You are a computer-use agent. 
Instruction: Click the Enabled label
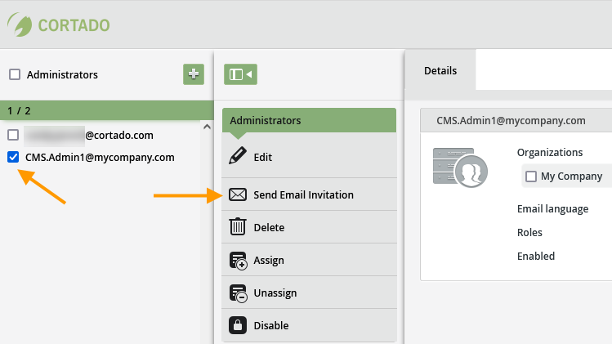[x=536, y=256]
